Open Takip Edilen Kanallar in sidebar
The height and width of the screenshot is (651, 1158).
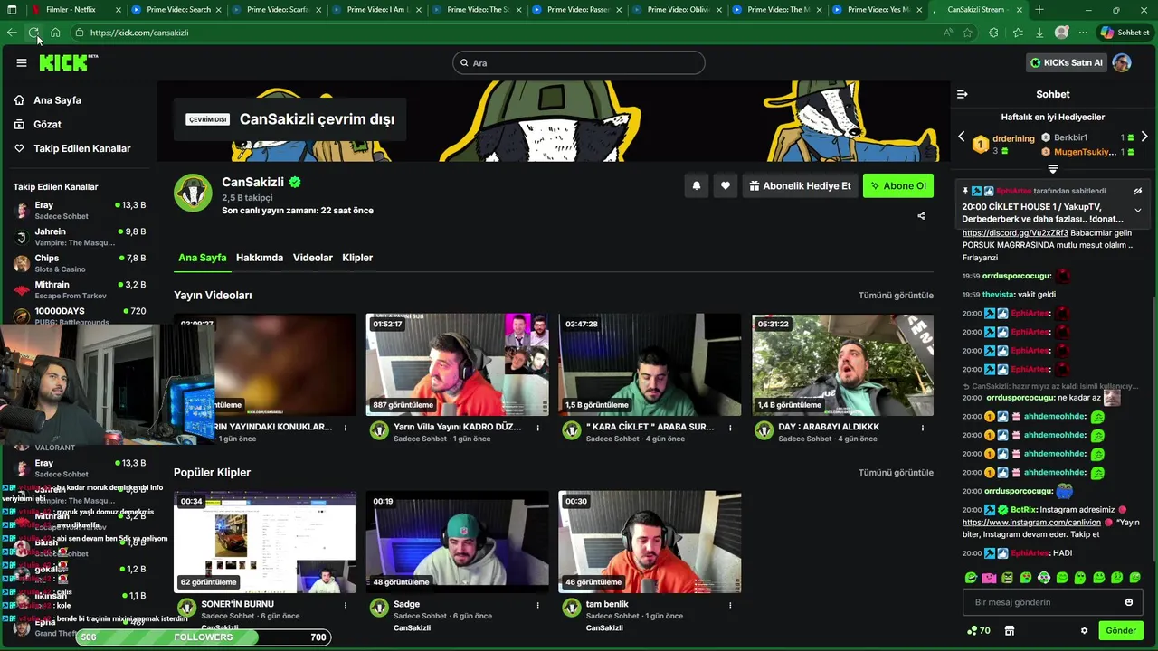point(81,148)
